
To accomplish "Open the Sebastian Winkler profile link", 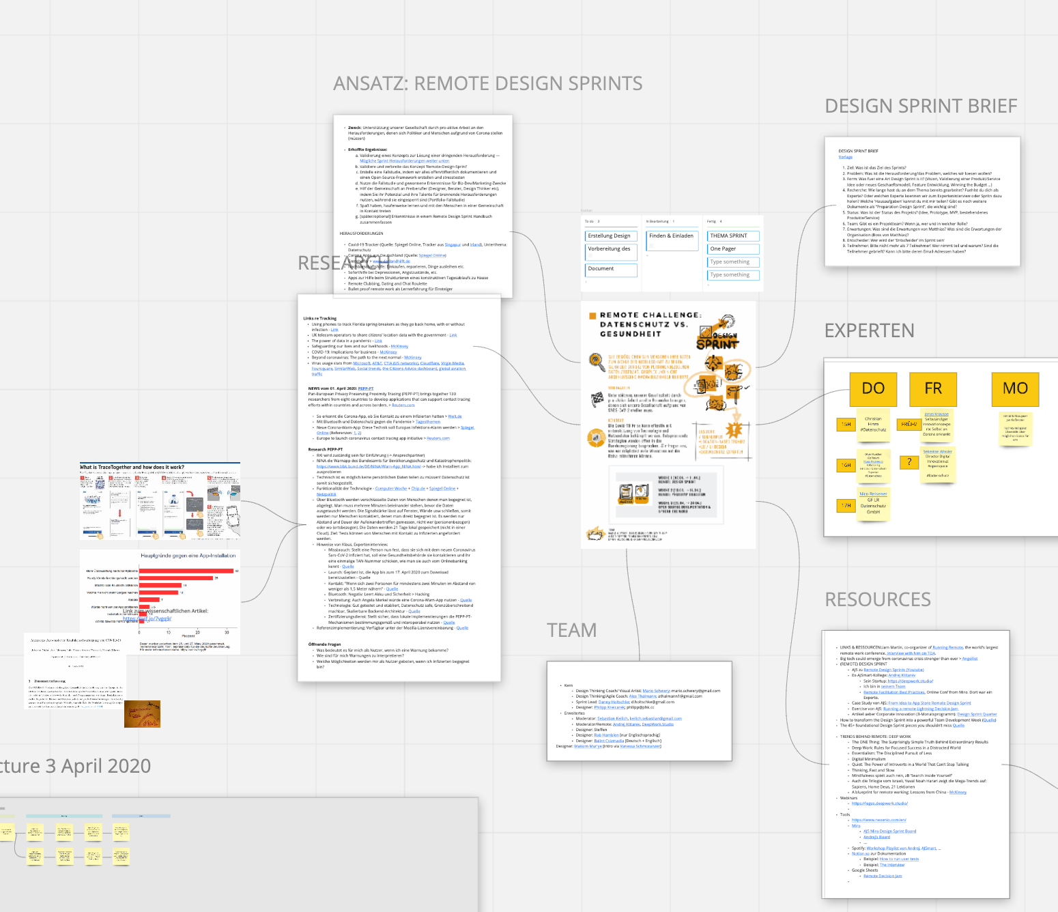I will [938, 451].
